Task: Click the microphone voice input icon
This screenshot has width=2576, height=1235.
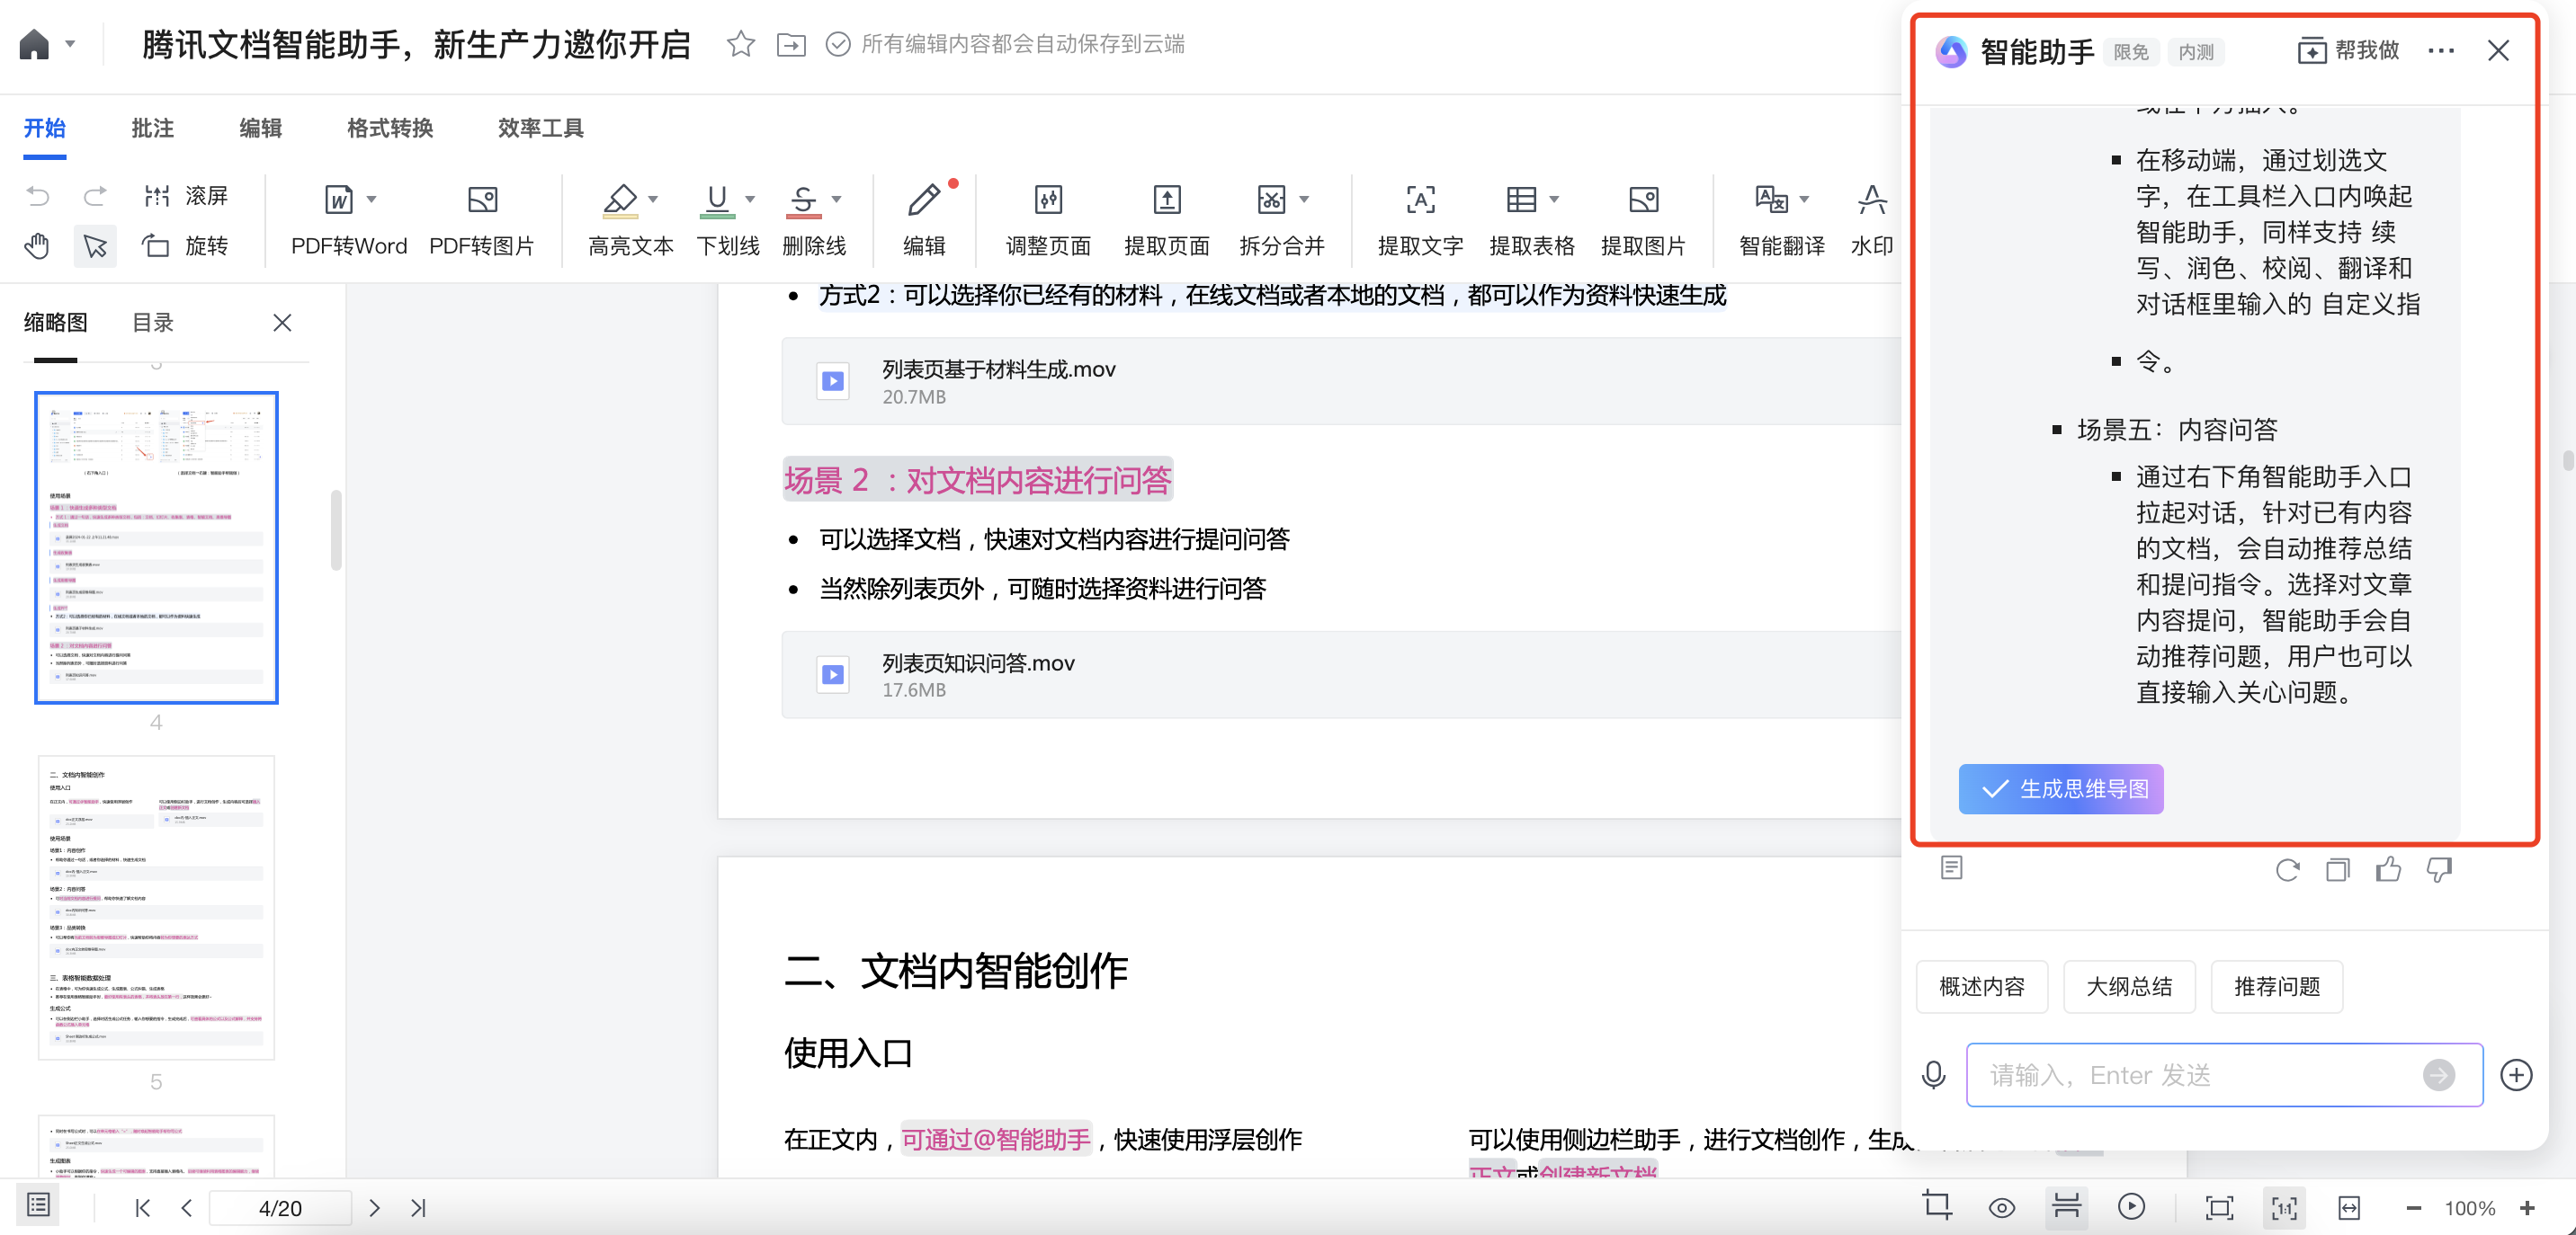Action: click(1933, 1075)
